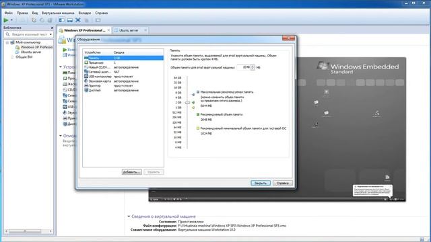Open snapshot manager toolbar icon
The height and width of the screenshot is (242, 431).
(x=50, y=20)
